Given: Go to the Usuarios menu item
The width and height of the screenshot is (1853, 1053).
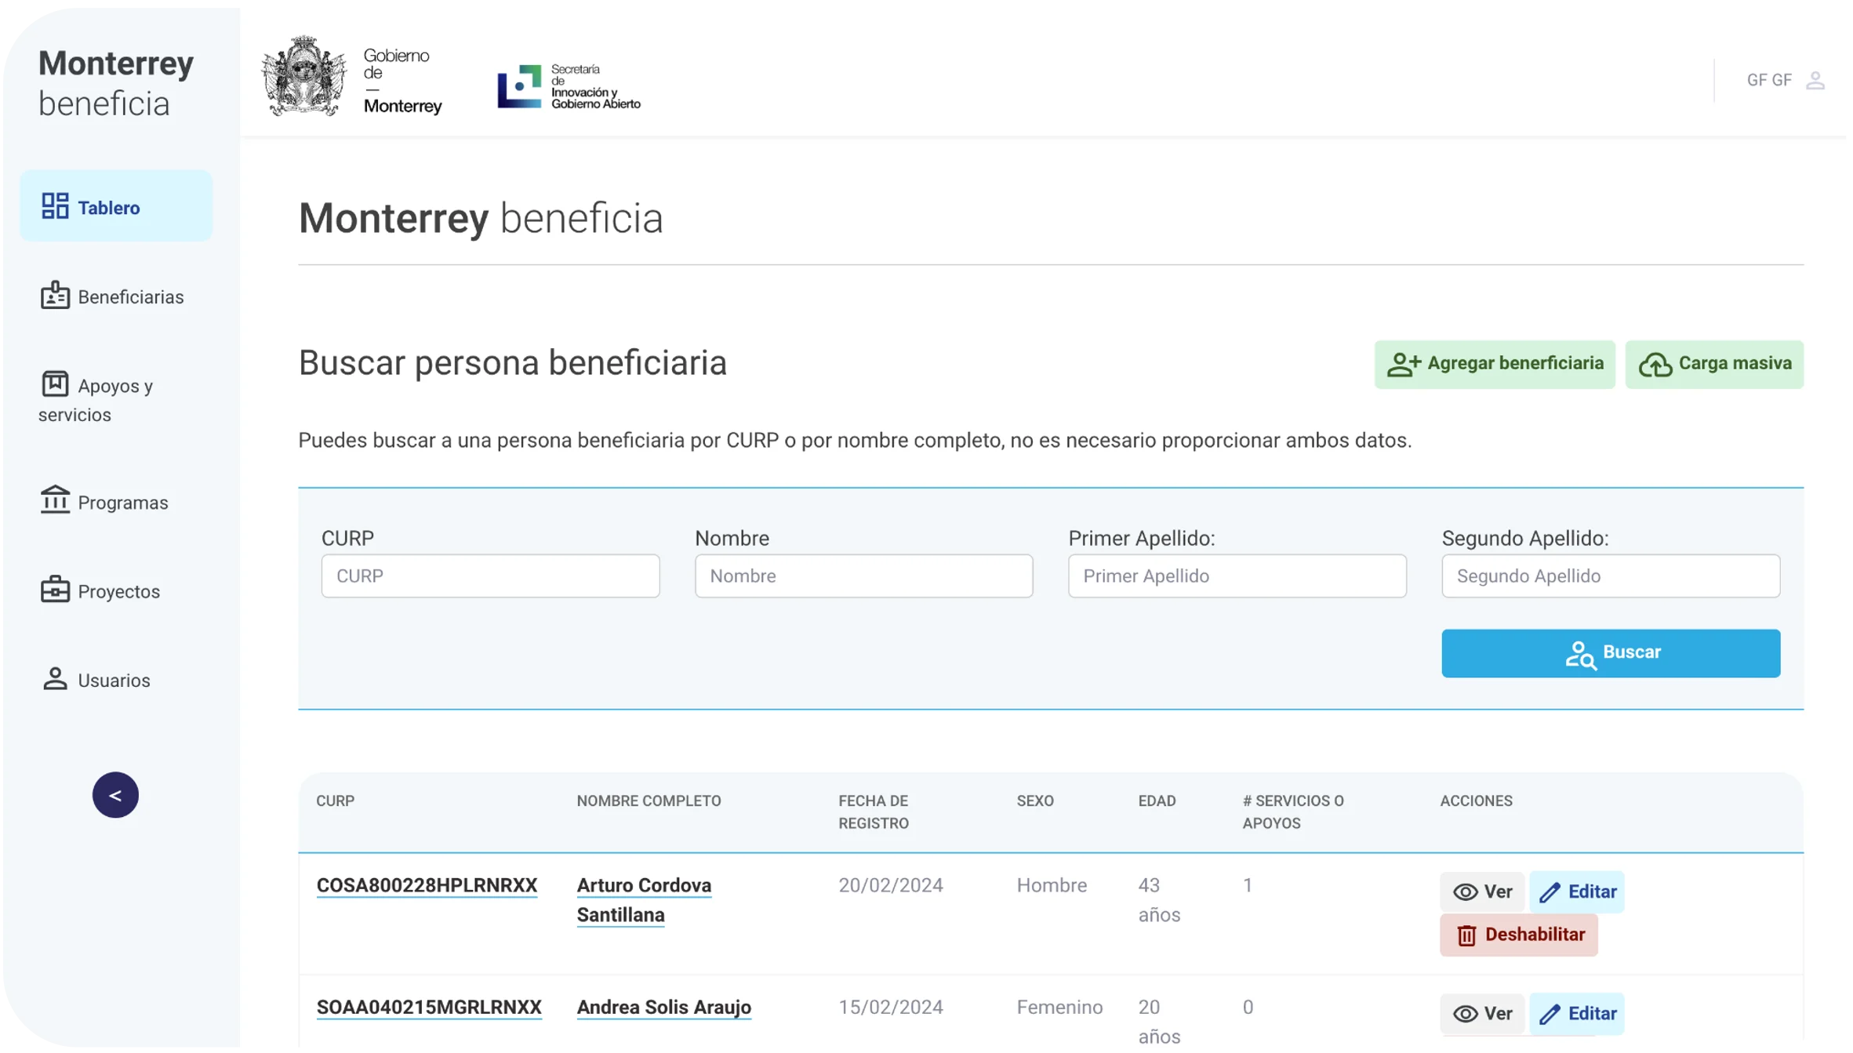Looking at the screenshot, I should 95,680.
